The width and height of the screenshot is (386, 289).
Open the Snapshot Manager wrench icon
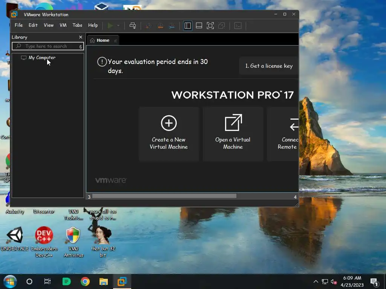172,26
